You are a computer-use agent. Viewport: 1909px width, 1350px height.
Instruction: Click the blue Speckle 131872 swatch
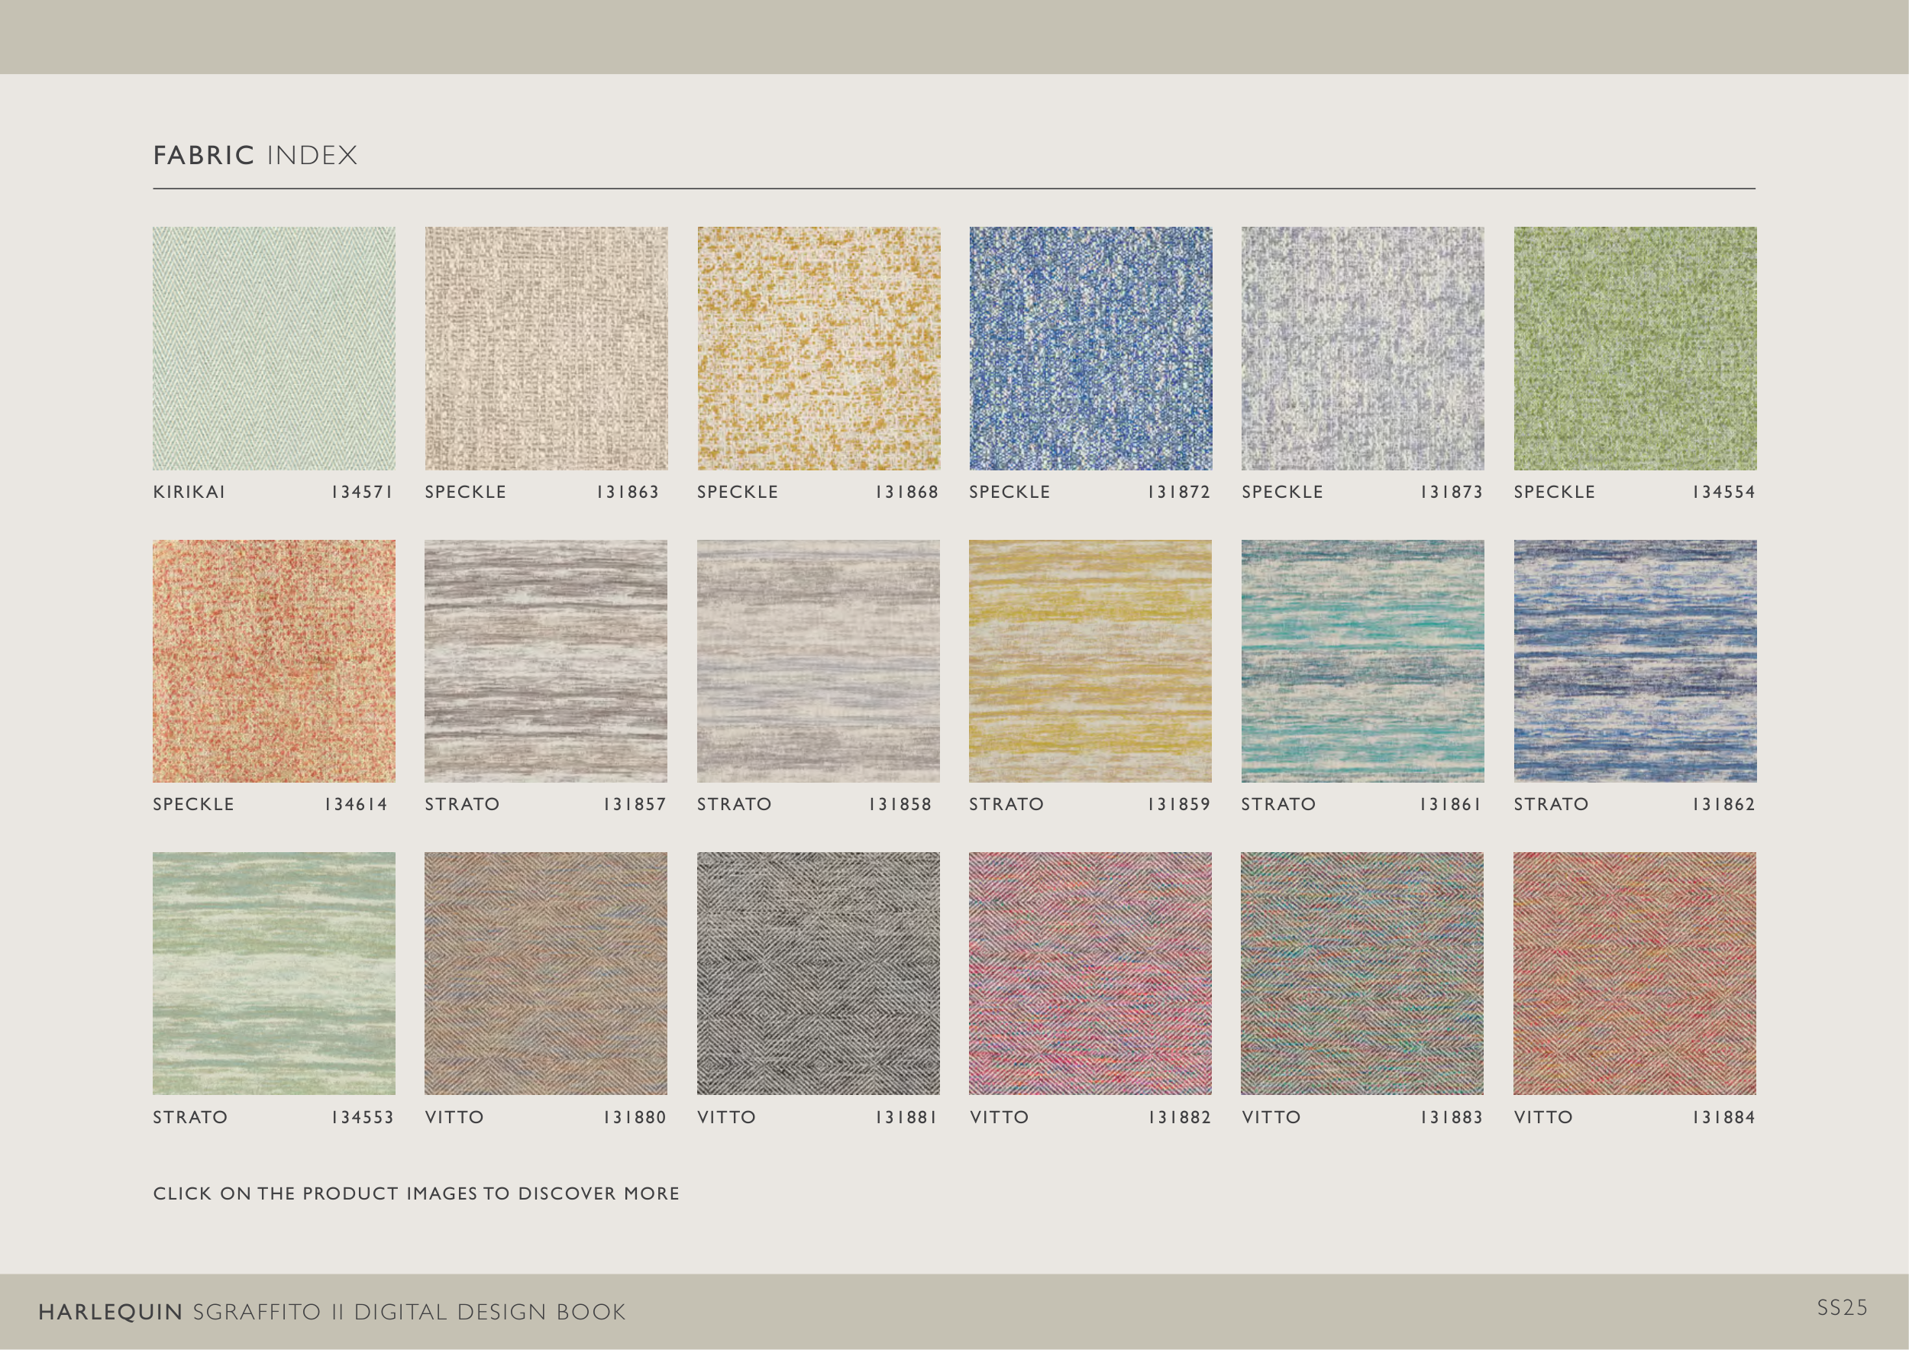coord(1090,348)
